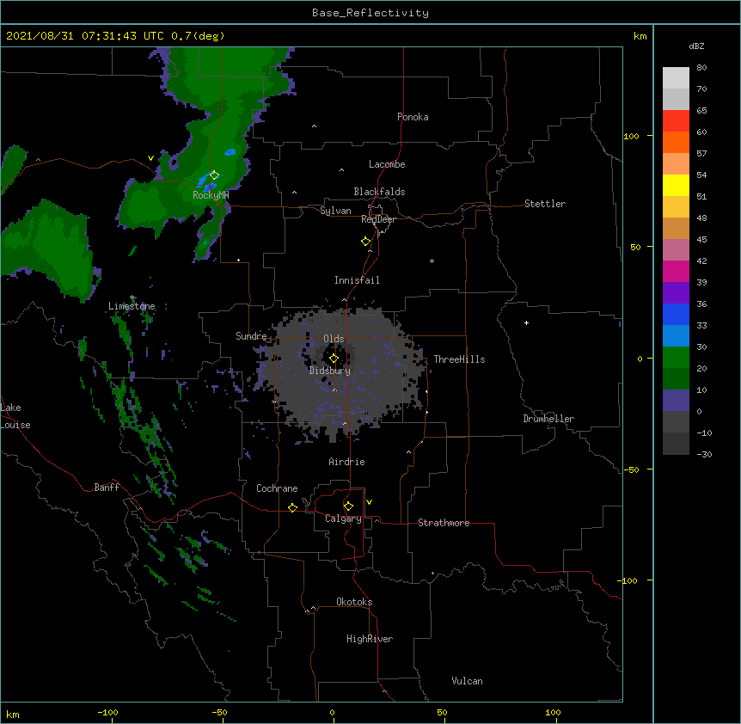Click the yellow V marker northeast of Calgary
The height and width of the screenshot is (724, 741).
pos(369,502)
